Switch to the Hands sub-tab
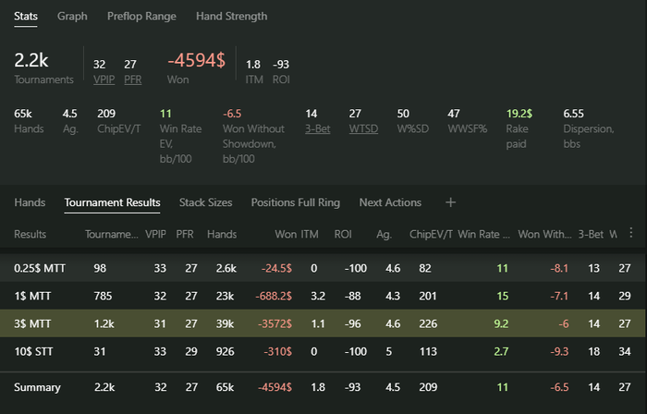Image resolution: width=647 pixels, height=414 pixels. coord(30,202)
